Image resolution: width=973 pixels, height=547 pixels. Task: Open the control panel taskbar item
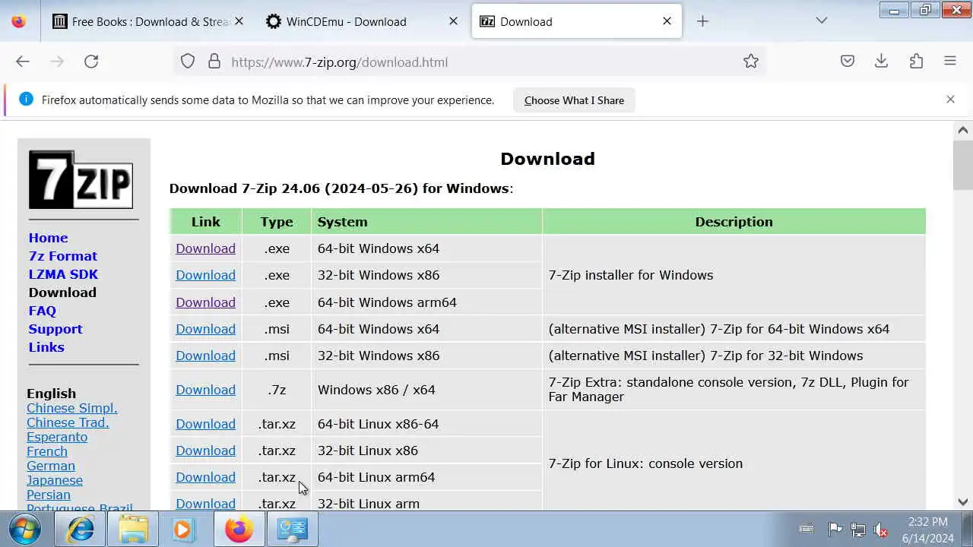click(292, 529)
